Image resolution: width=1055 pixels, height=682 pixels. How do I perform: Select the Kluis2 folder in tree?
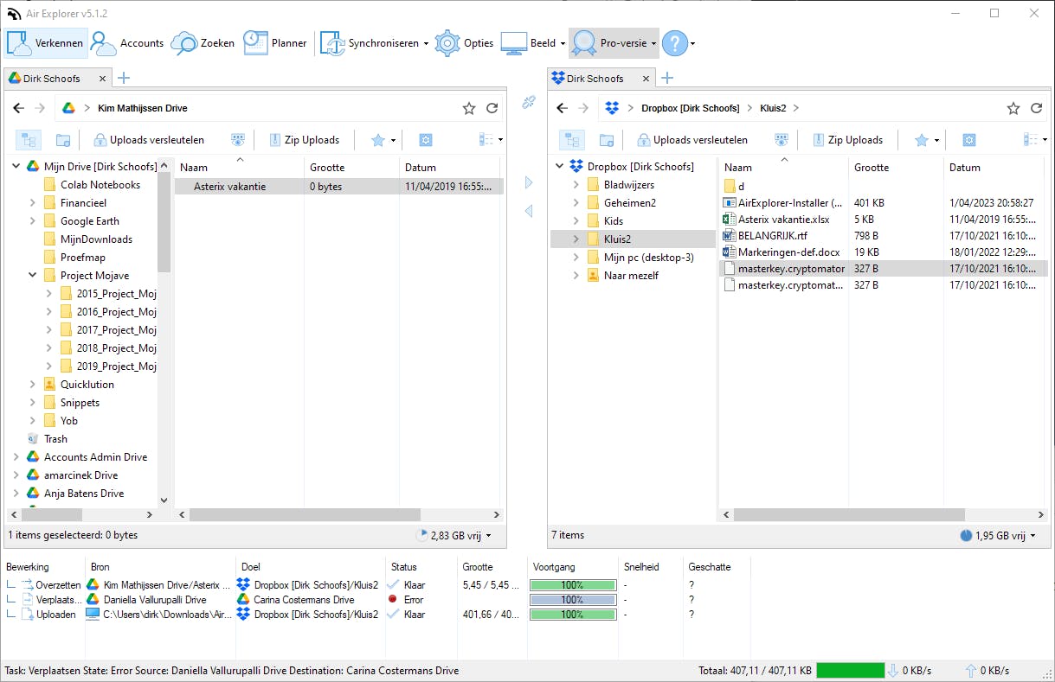[633, 239]
